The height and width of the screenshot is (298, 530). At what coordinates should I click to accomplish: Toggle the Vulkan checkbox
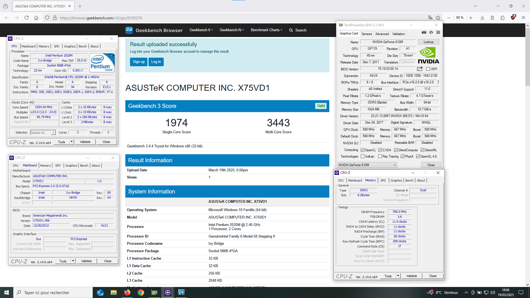[x=363, y=156]
